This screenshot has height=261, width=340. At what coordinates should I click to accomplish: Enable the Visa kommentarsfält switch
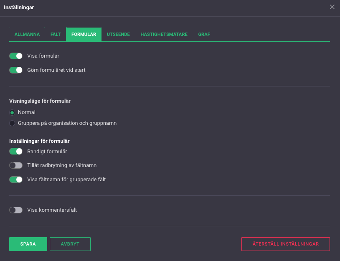coord(16,210)
